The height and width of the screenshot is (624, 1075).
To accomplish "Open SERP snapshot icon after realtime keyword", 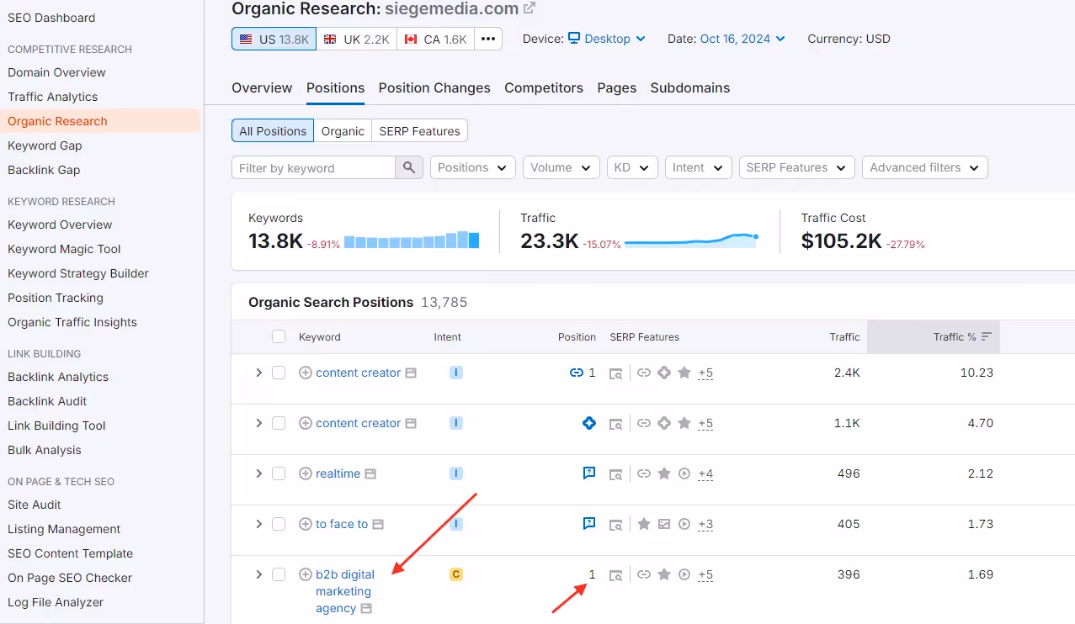I will point(370,473).
